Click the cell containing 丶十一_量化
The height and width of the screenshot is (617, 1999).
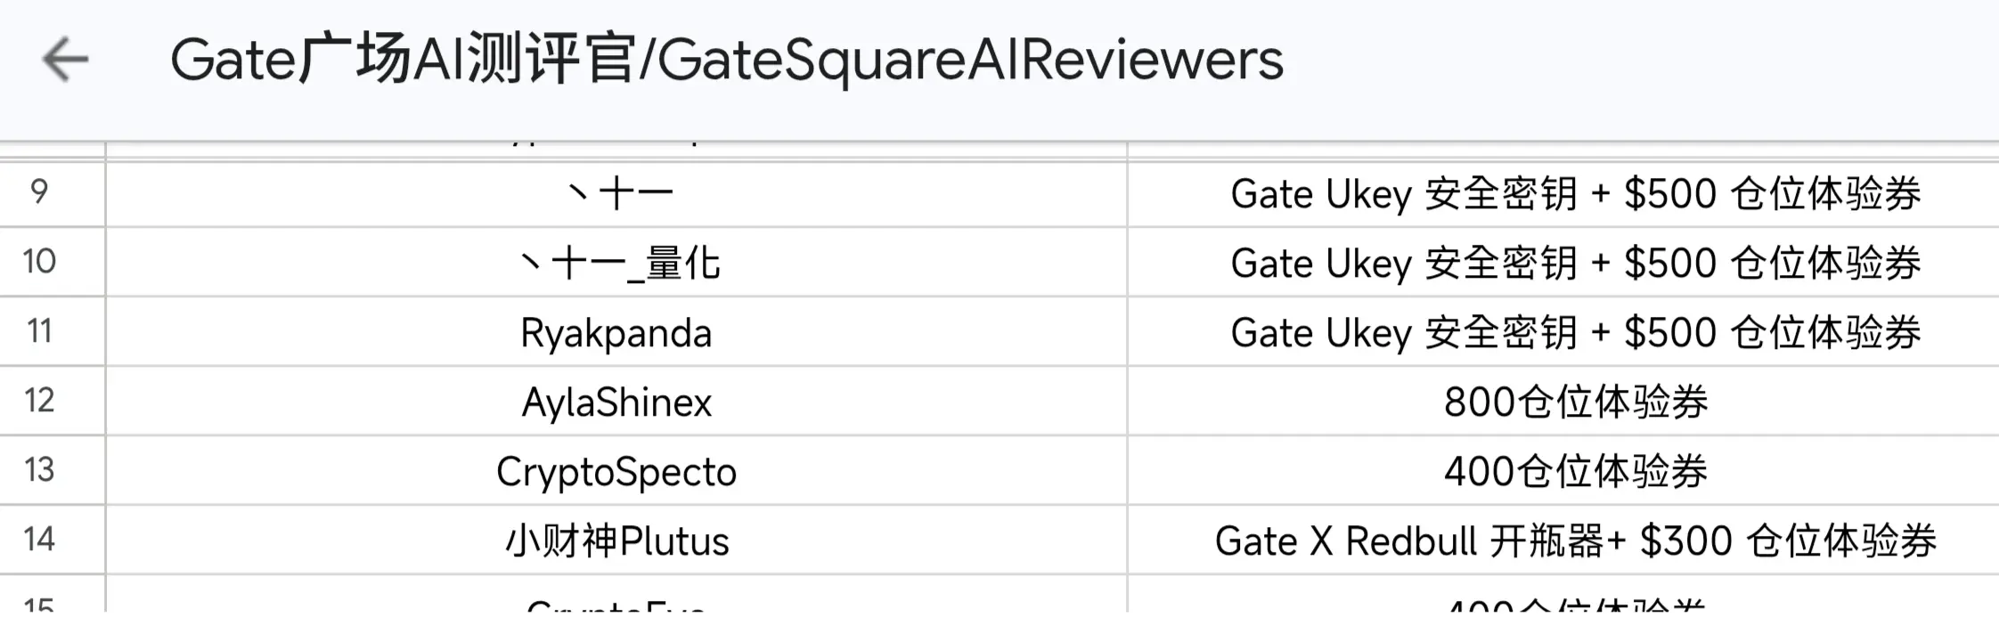tap(616, 262)
